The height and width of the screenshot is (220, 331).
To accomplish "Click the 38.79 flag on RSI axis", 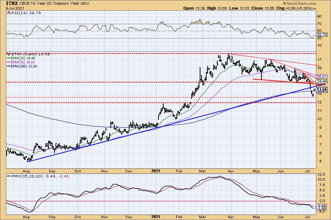I will 322,34.
